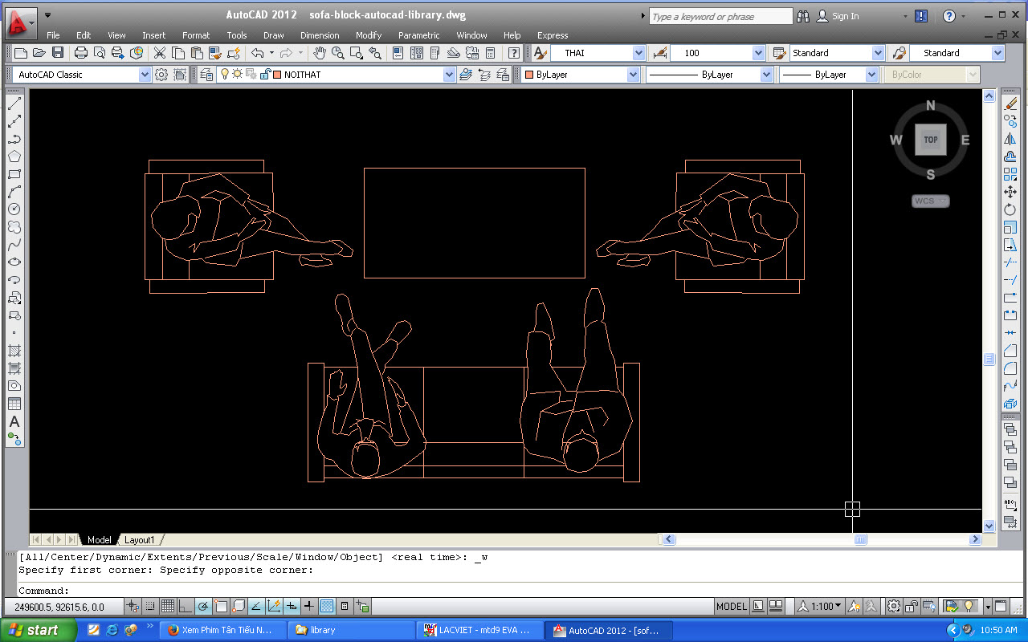This screenshot has height=642, width=1028.
Task: Select the Multiline Text tool
Action: pyautogui.click(x=14, y=421)
